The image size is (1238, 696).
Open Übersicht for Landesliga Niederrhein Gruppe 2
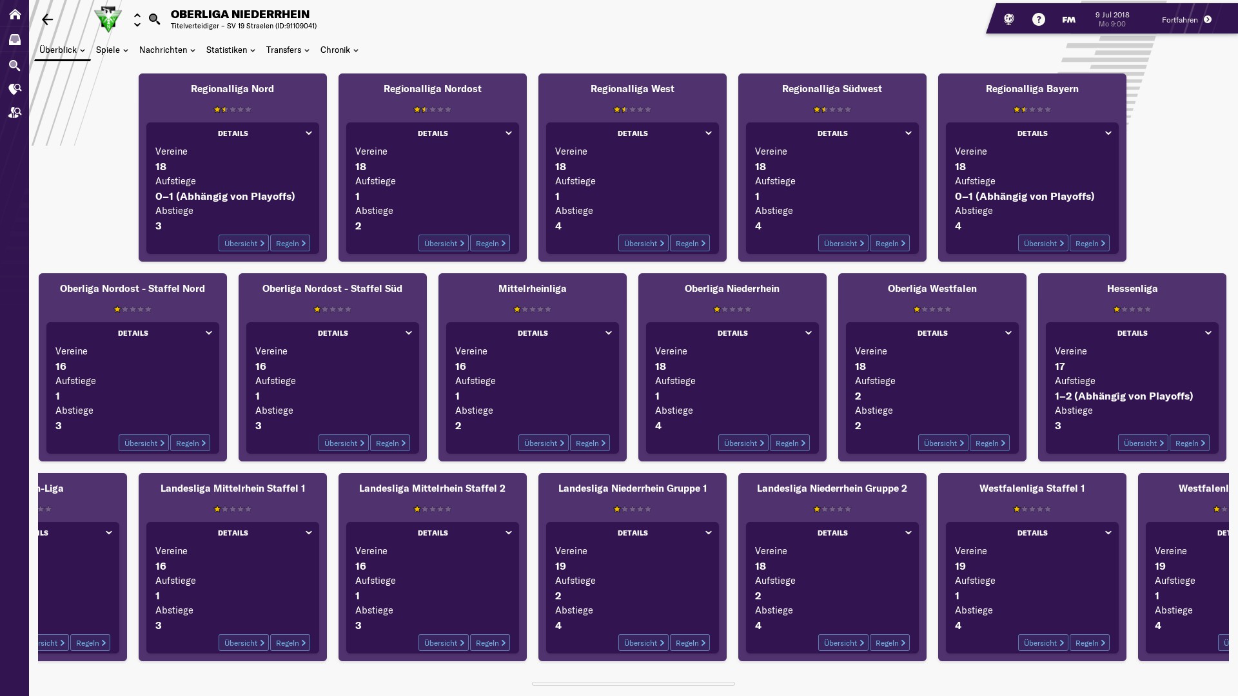pos(843,643)
